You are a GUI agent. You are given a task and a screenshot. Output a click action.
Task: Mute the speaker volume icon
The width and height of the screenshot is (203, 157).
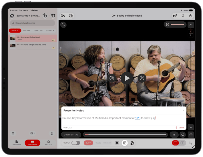pyautogui.click(x=167, y=25)
